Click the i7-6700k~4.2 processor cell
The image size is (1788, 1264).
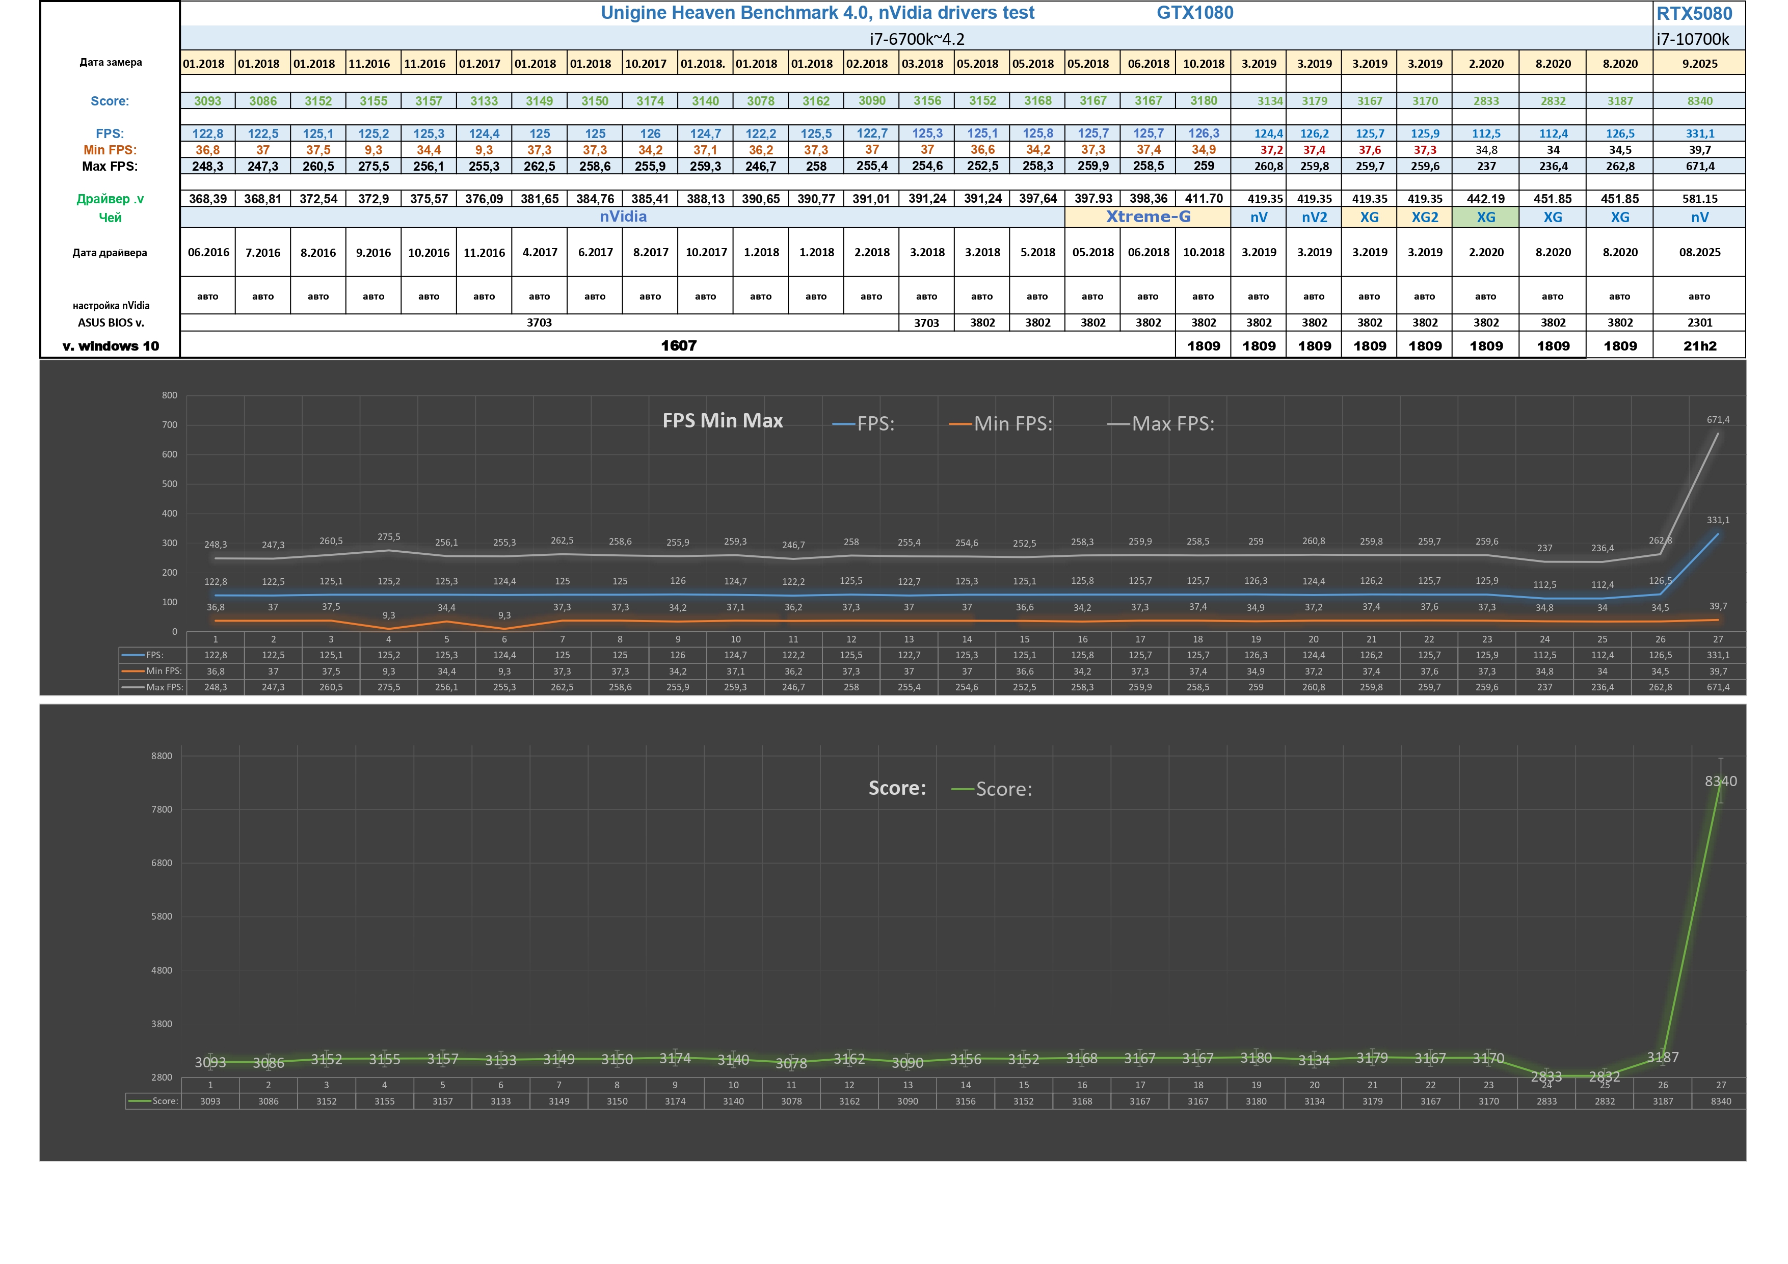point(917,39)
